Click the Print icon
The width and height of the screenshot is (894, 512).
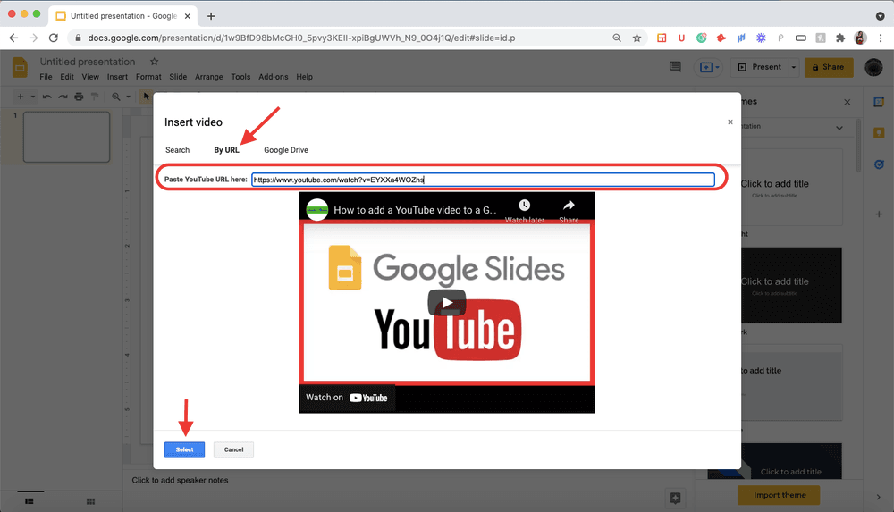click(x=79, y=97)
